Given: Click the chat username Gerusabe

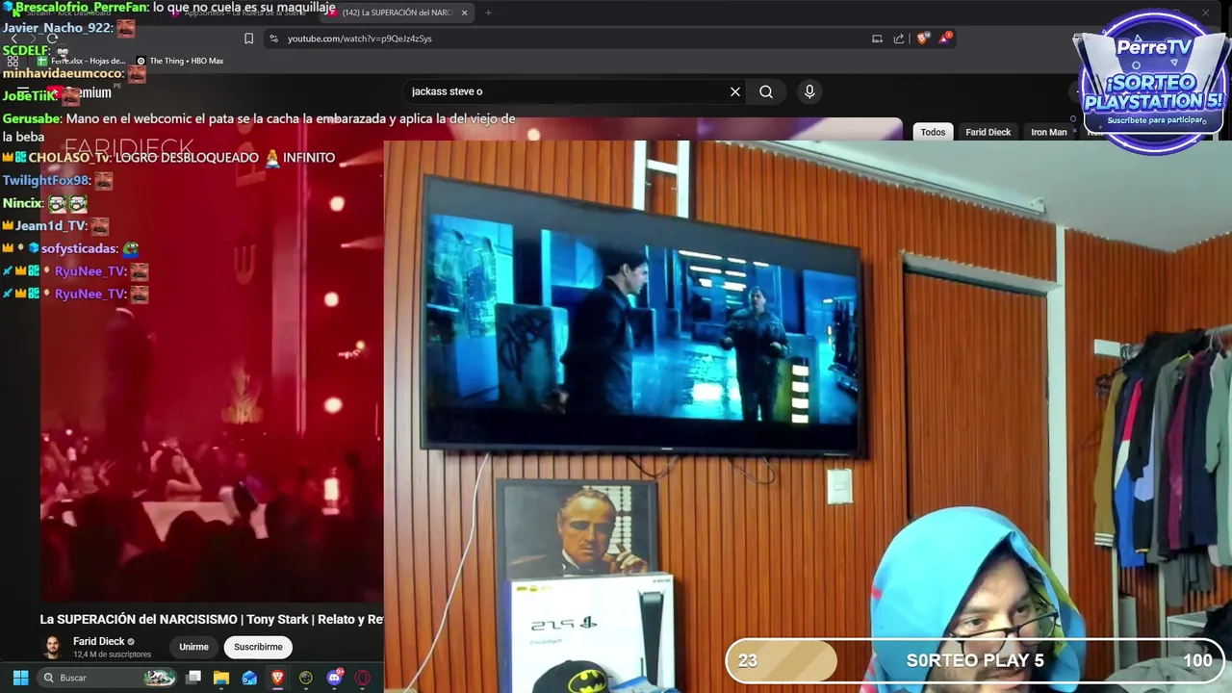Looking at the screenshot, I should pos(32,118).
